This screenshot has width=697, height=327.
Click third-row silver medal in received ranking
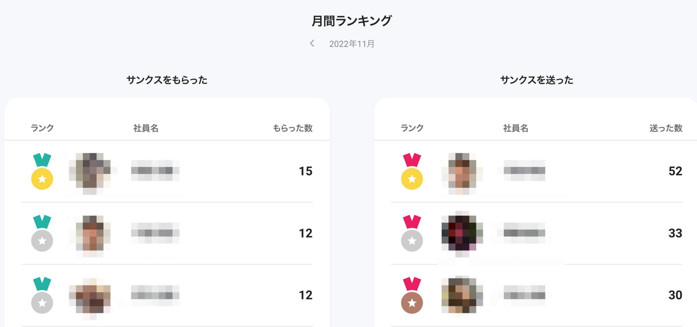42,295
